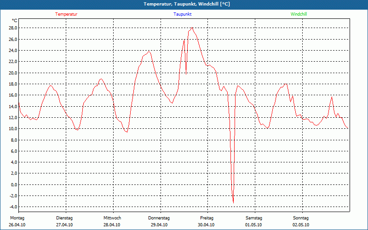Click the date 27.04.10

(x=64, y=225)
